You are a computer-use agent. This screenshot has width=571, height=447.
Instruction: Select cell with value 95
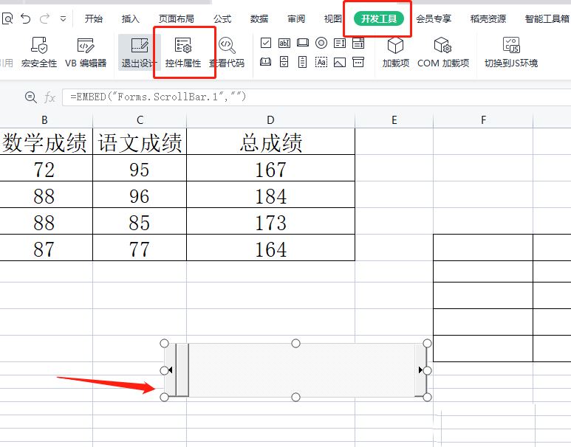click(x=140, y=168)
